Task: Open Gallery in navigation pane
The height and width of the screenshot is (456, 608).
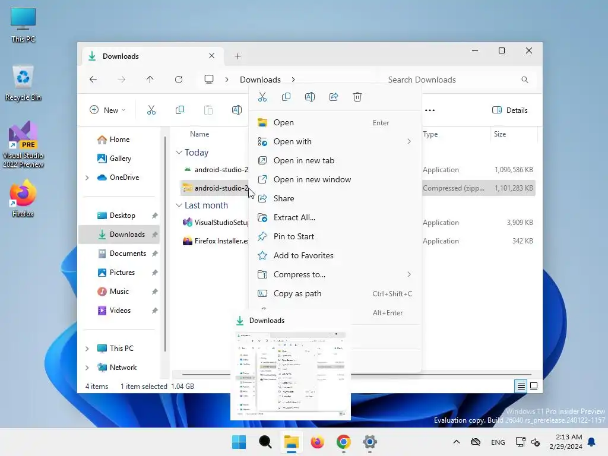Action: click(x=119, y=158)
